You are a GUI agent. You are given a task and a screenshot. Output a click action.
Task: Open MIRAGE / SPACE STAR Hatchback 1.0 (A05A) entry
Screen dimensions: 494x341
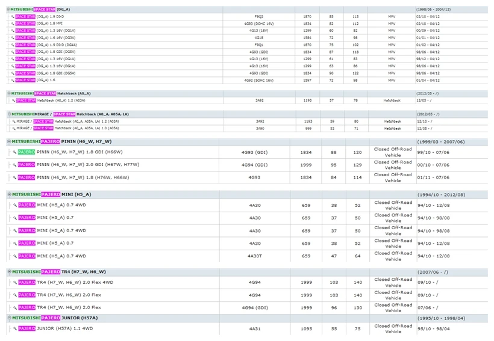(x=67, y=128)
